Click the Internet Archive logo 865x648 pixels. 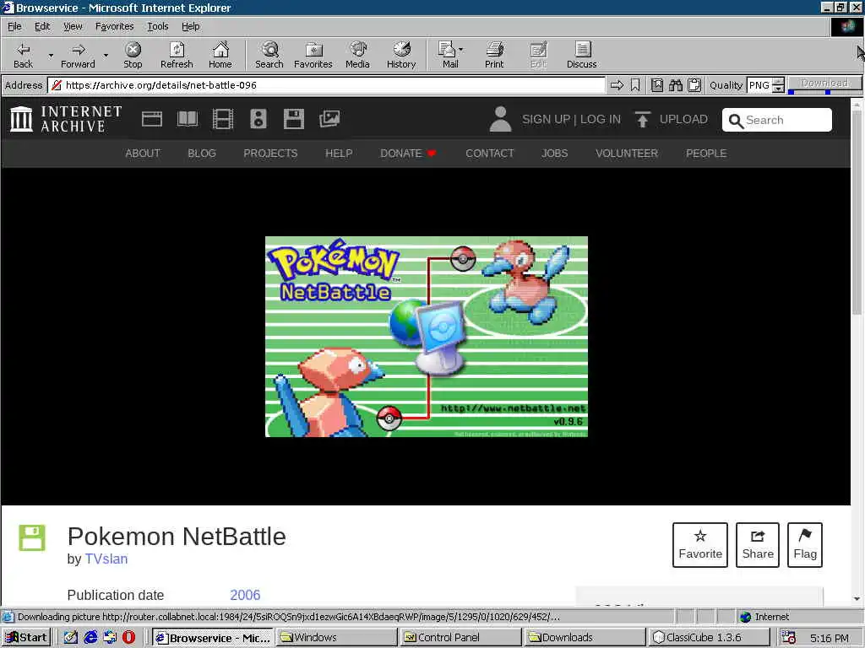[x=66, y=119]
